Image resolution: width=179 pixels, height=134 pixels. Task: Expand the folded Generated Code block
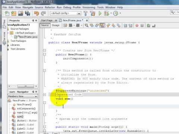click(x=44, y=95)
